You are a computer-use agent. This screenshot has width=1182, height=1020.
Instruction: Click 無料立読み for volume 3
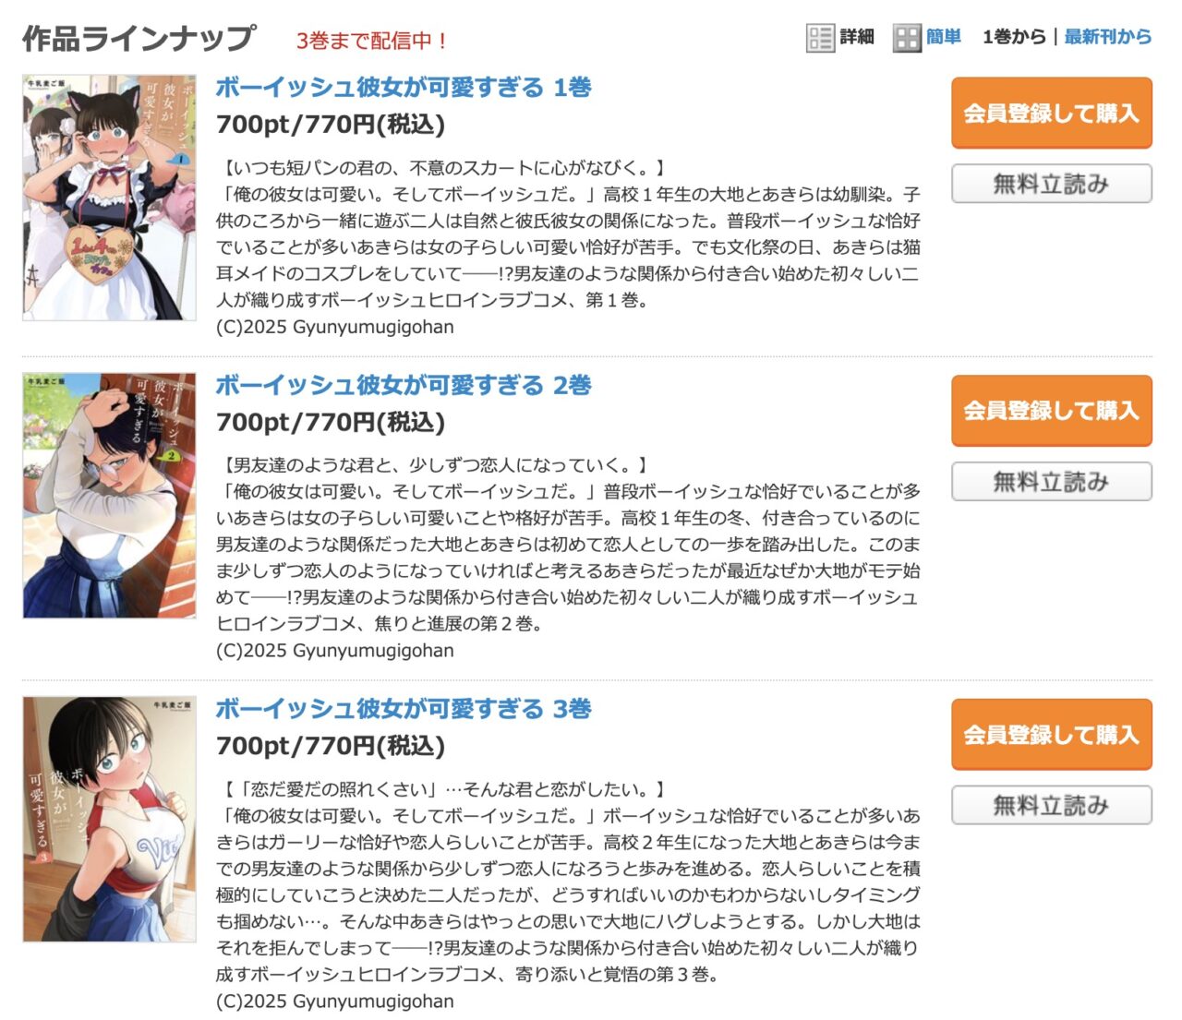click(x=1052, y=805)
